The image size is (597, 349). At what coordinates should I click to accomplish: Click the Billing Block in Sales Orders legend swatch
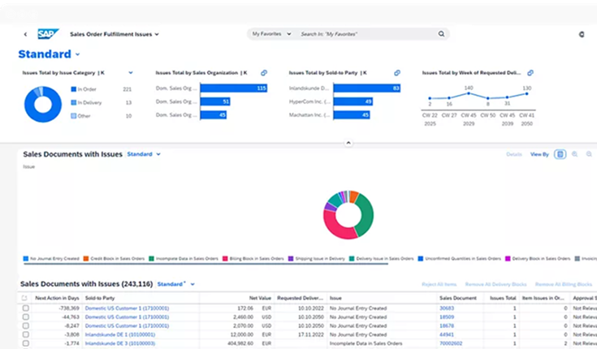(x=225, y=258)
